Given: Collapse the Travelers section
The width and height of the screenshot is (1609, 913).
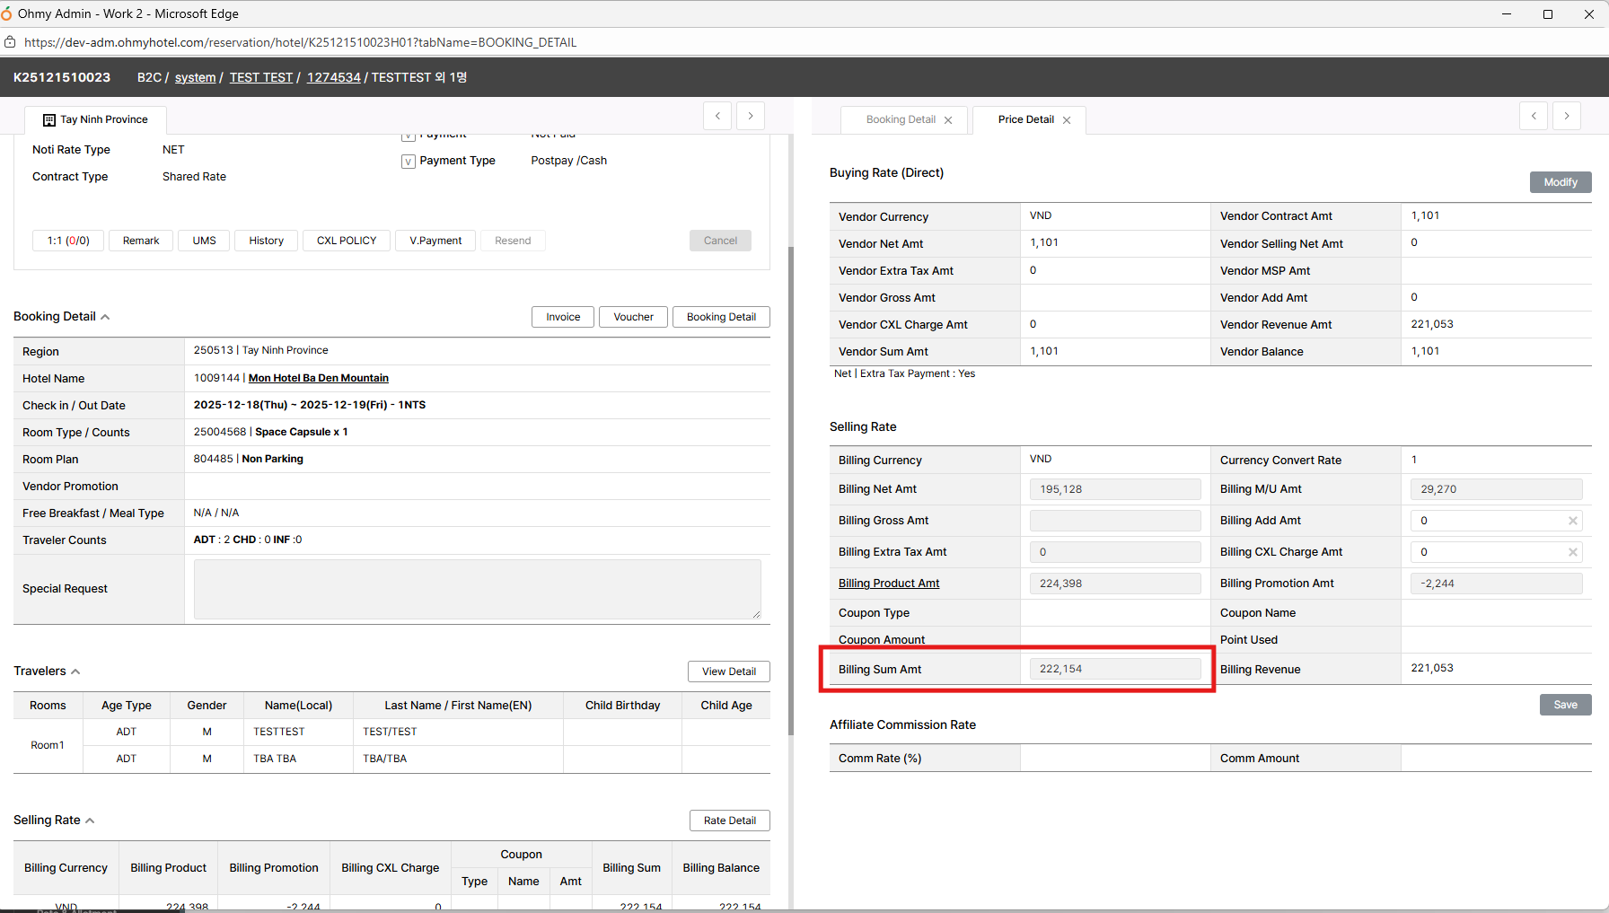Looking at the screenshot, I should click(75, 672).
